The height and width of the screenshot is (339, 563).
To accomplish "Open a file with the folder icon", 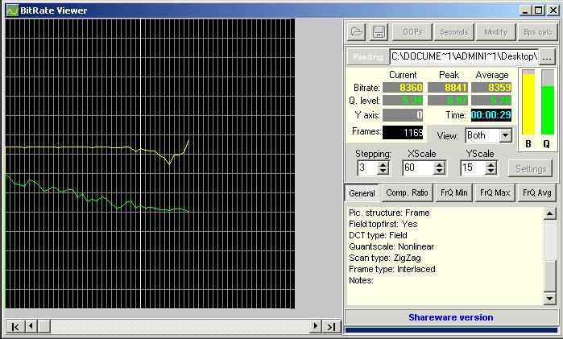I will (x=356, y=32).
